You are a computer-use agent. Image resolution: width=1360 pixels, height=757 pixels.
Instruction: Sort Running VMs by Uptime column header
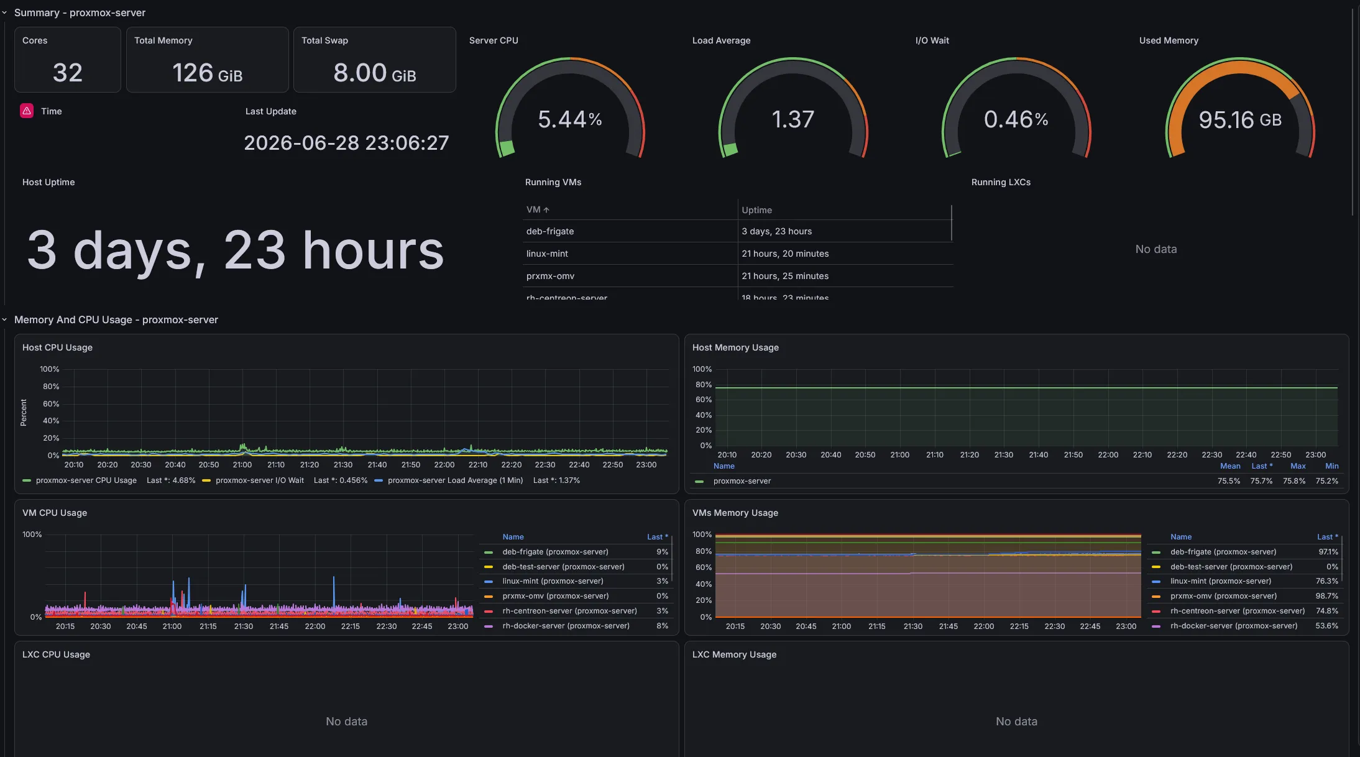(x=756, y=210)
